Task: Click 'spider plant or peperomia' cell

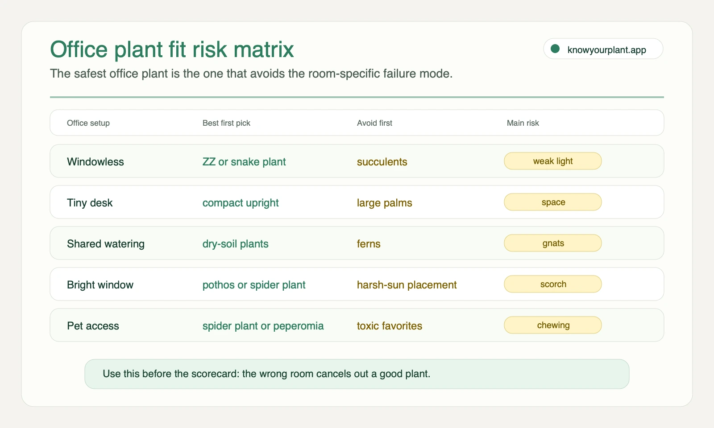Action: pos(263,326)
